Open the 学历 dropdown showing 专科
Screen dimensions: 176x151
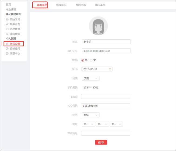[90, 115]
